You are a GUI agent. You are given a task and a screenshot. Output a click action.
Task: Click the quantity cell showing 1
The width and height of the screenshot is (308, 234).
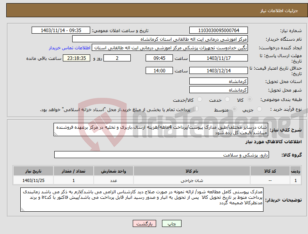73,180
